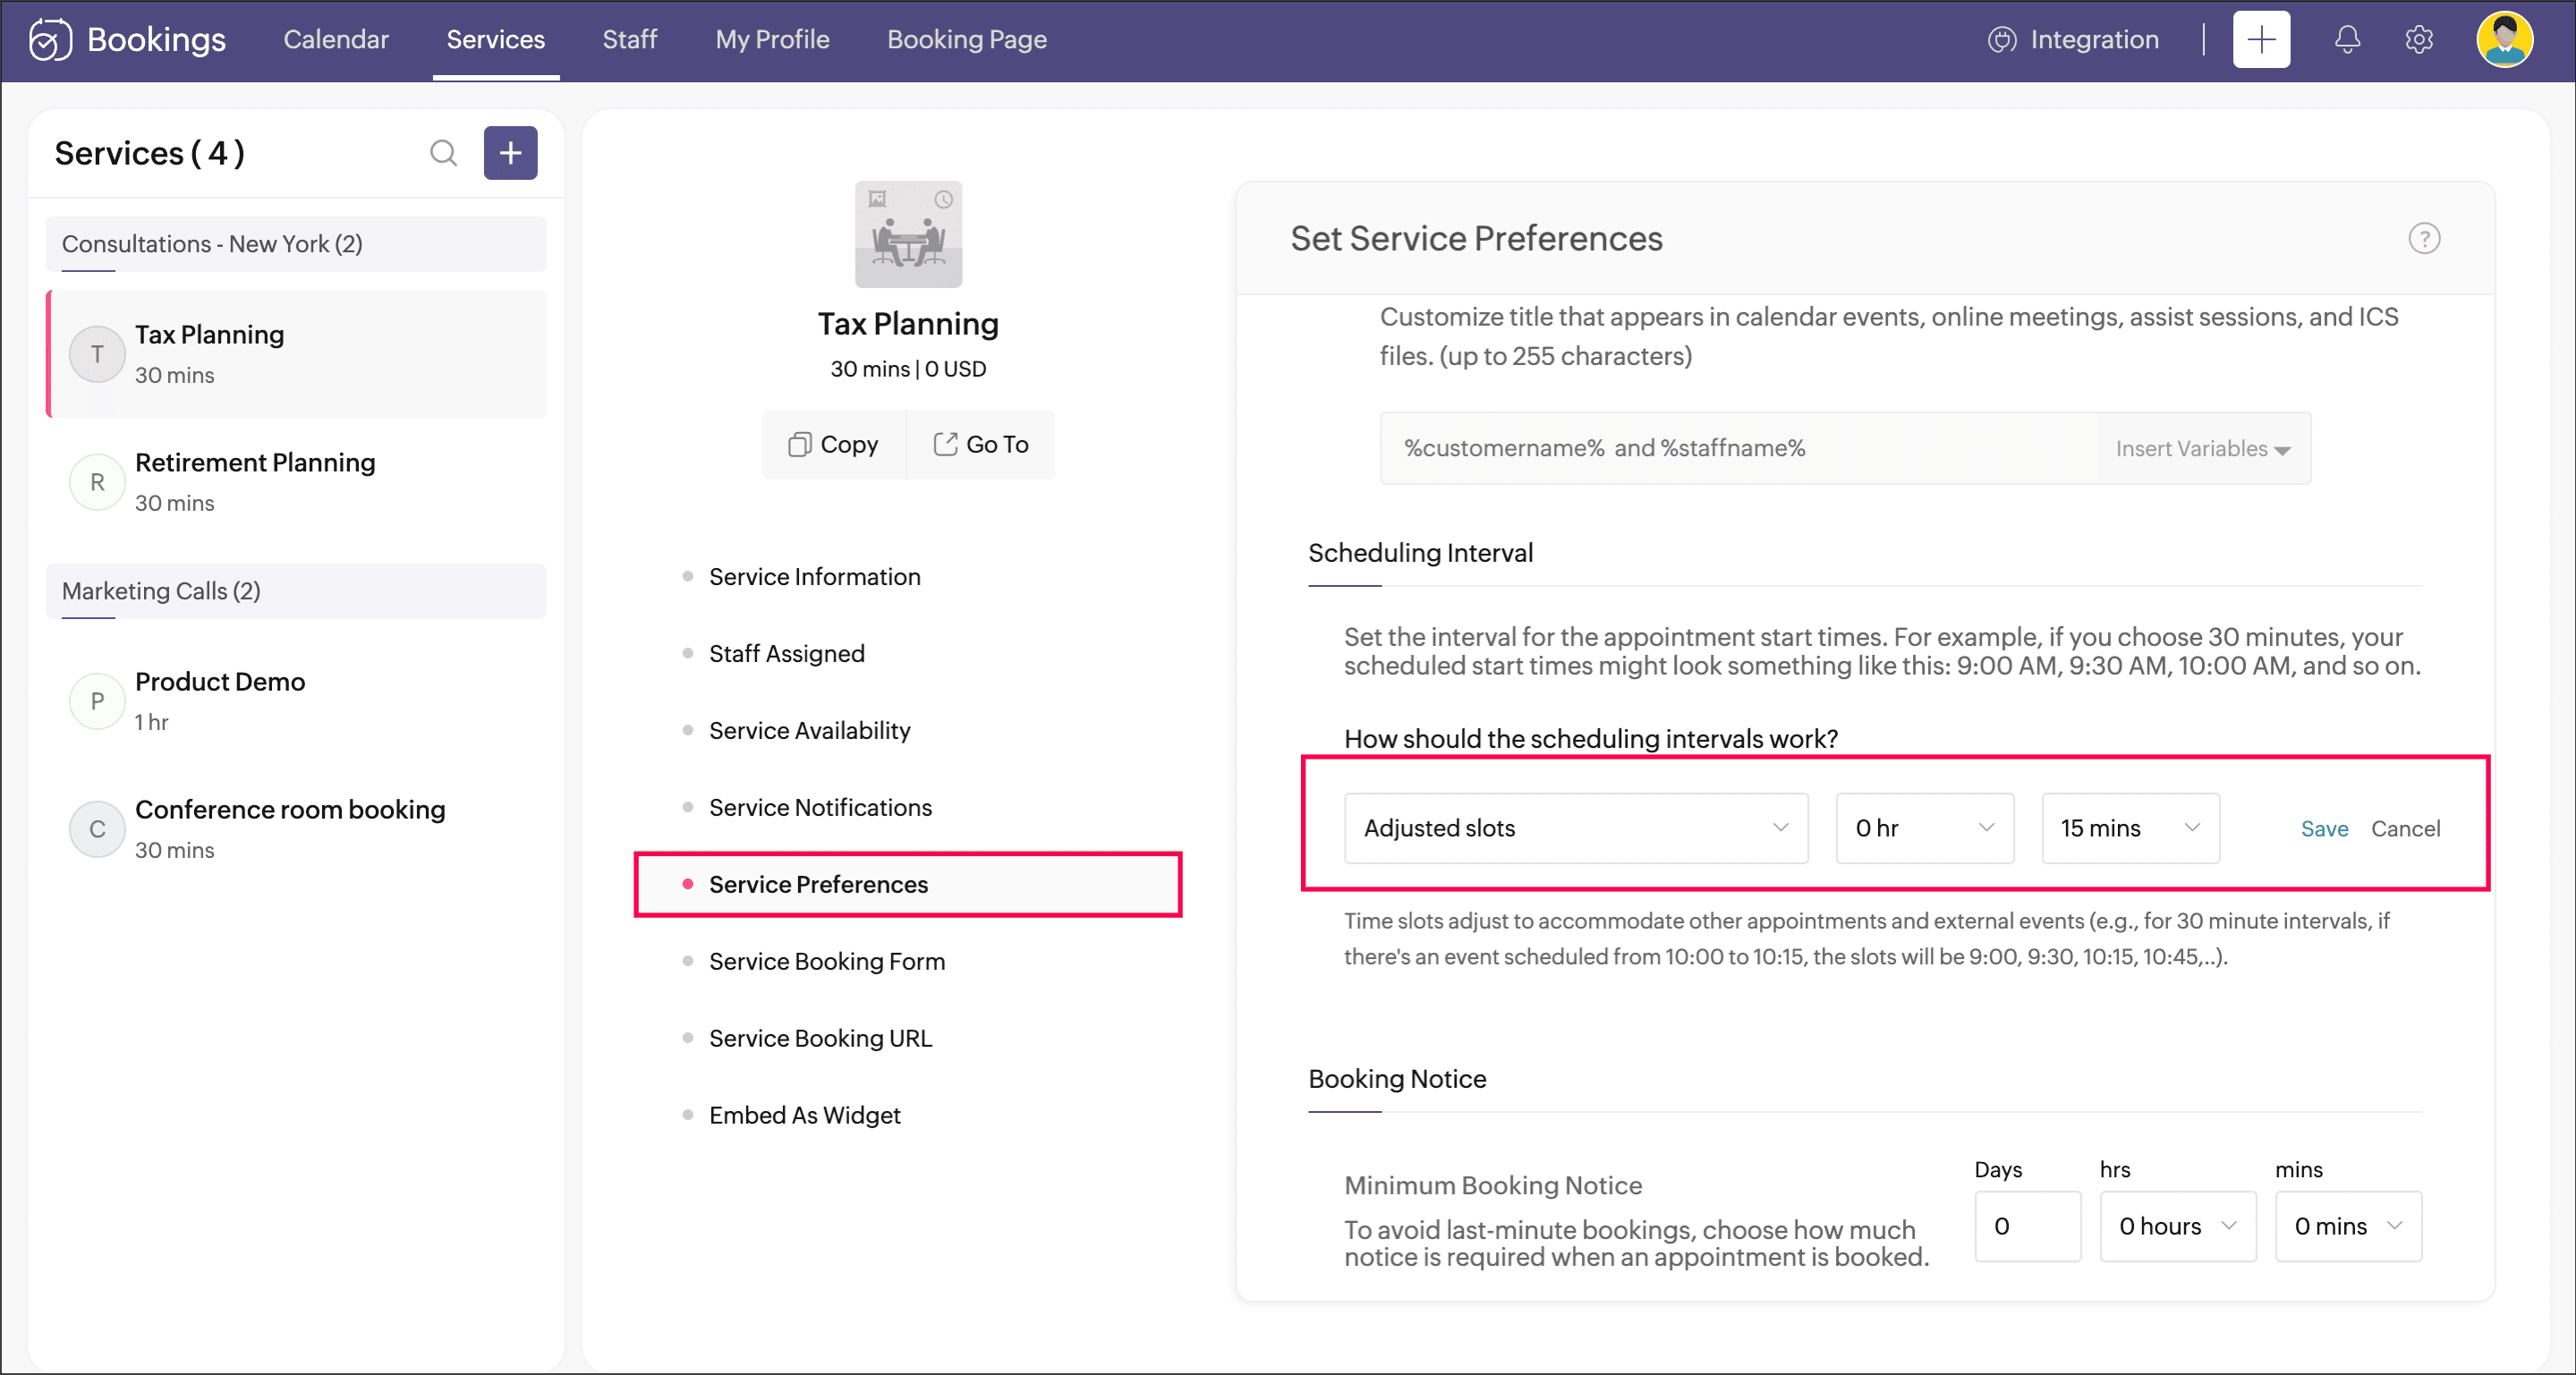The height and width of the screenshot is (1375, 2576).
Task: Click the Conference room booking C avatar
Action: click(97, 829)
